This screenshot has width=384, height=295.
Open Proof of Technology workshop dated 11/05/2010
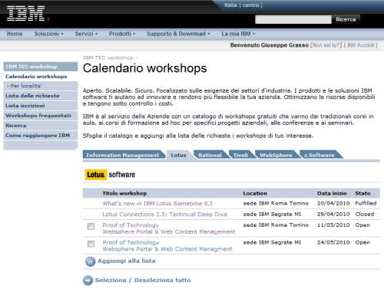(x=169, y=228)
